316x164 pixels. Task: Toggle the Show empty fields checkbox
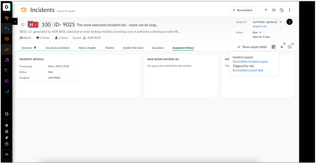click(x=239, y=47)
